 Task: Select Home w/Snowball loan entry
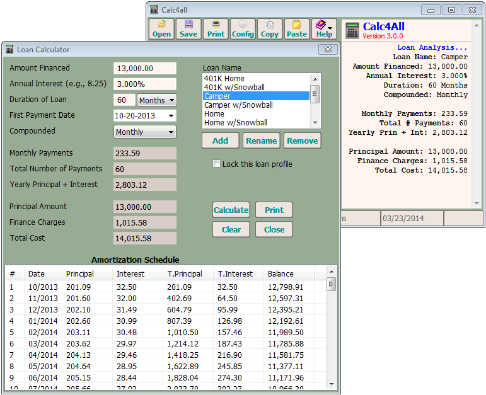235,123
